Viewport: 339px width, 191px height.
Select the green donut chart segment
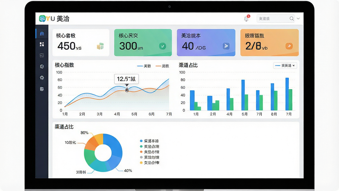[89, 157]
